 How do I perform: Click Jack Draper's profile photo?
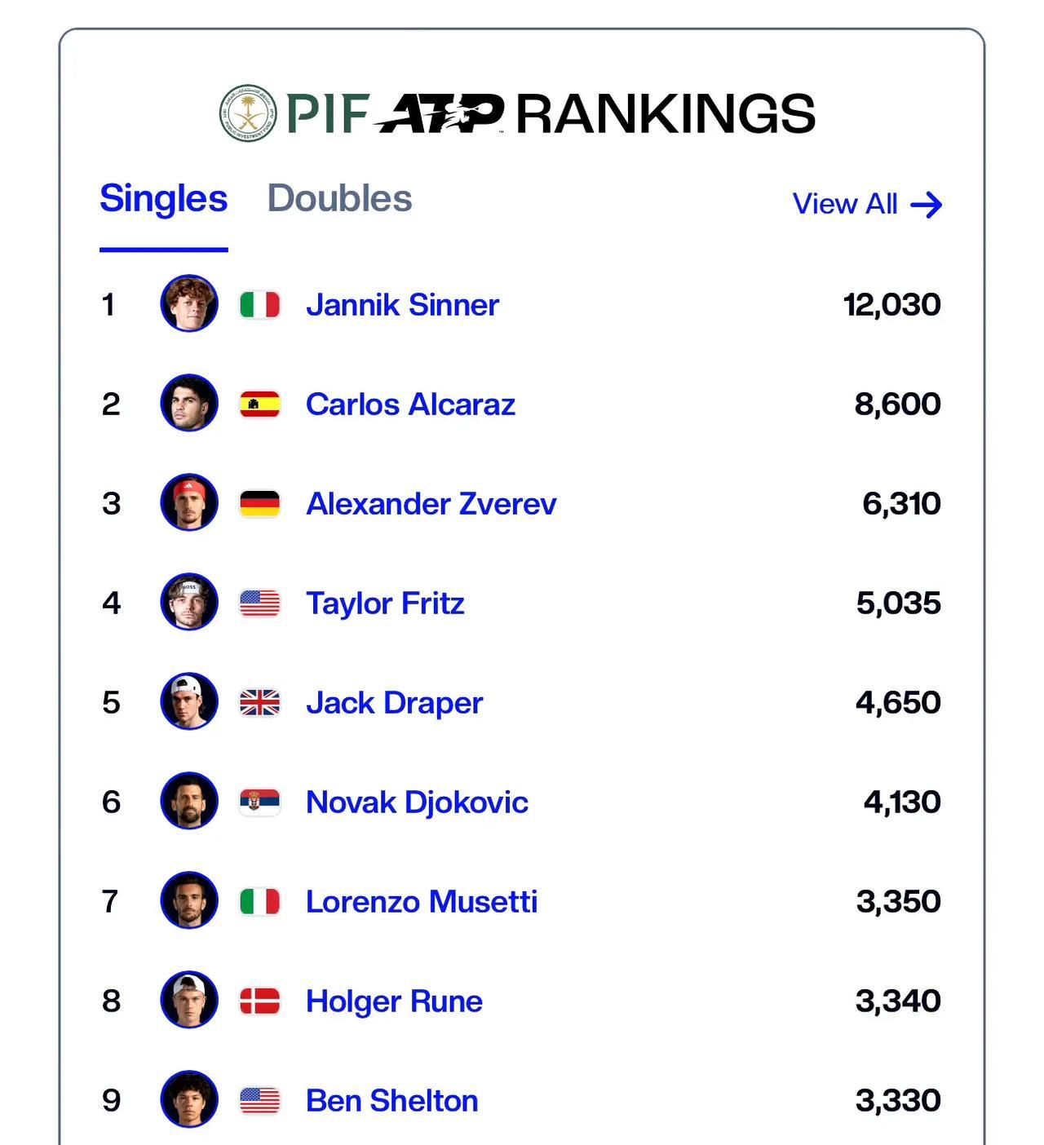(x=189, y=701)
